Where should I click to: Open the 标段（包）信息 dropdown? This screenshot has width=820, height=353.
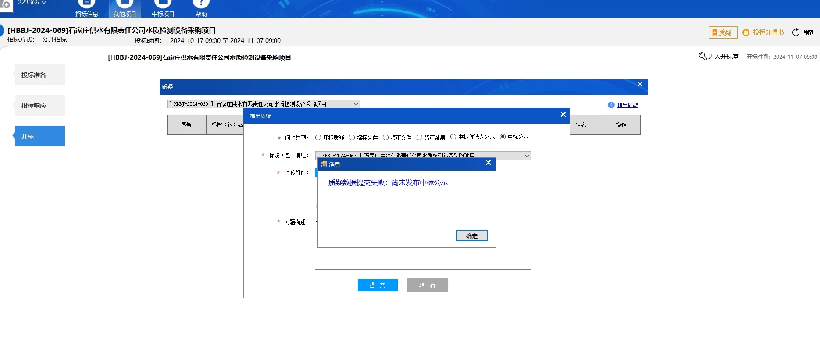pyautogui.click(x=527, y=156)
